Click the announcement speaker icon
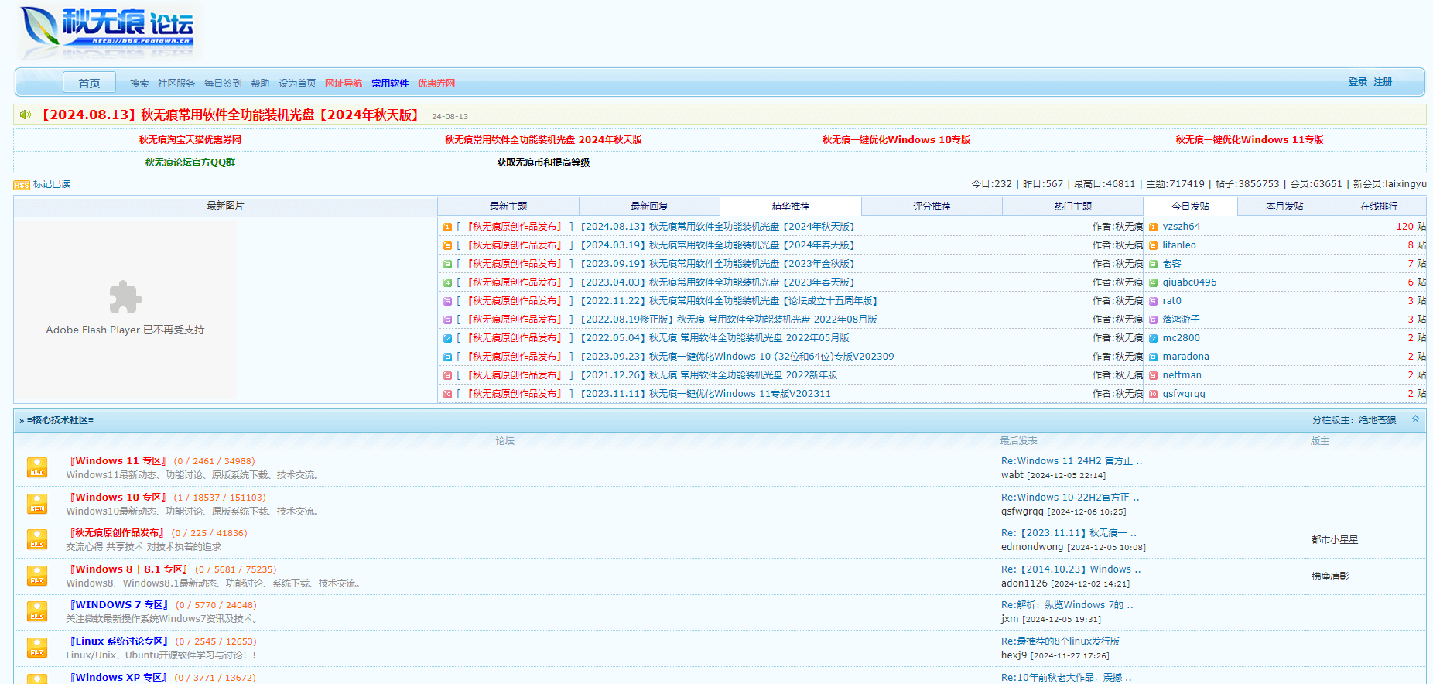 pyautogui.click(x=26, y=115)
